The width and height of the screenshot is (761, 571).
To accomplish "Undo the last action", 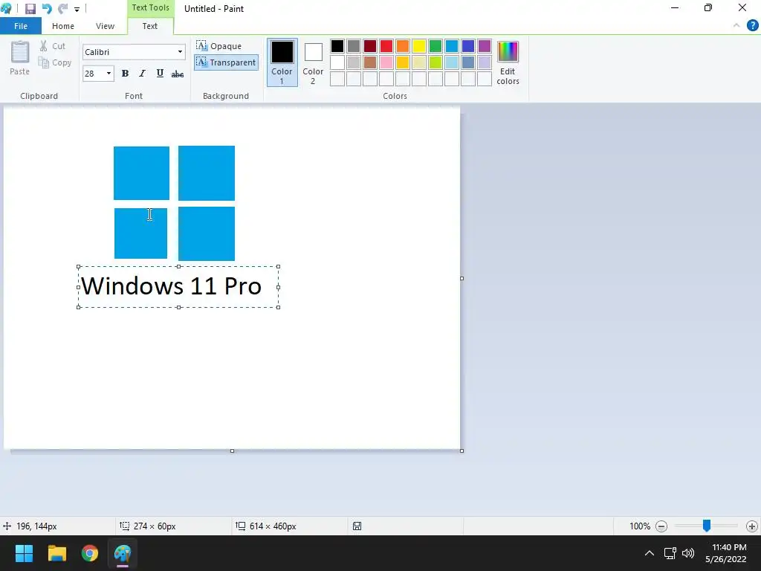I will pyautogui.click(x=47, y=9).
